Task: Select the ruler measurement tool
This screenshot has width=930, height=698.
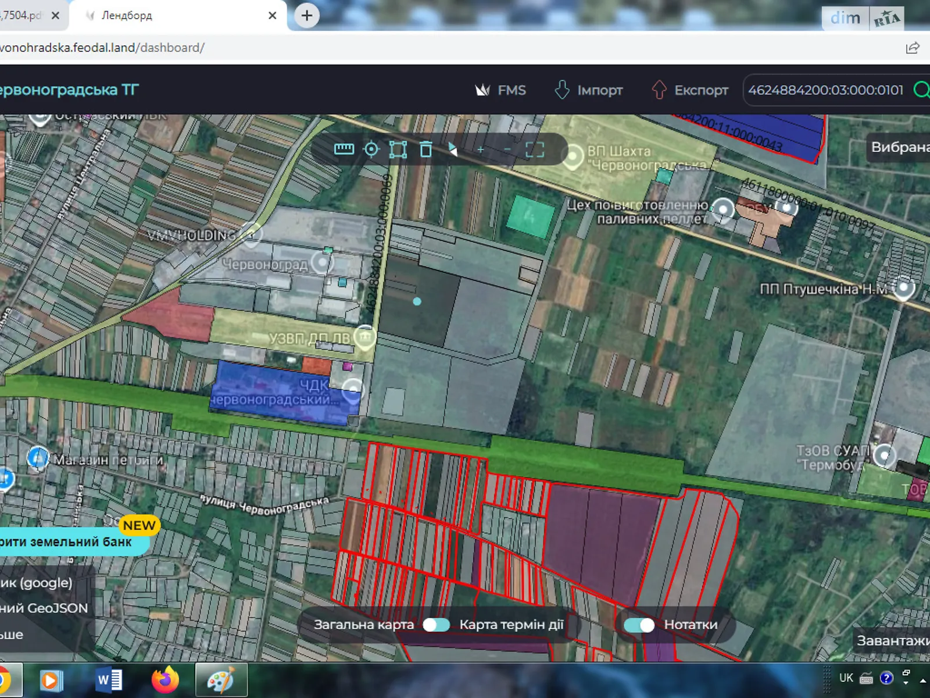Action: 344,149
